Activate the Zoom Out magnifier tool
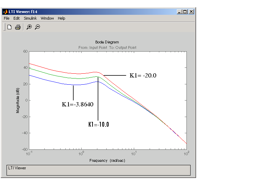The height and width of the screenshot is (179, 258). (x=37, y=27)
